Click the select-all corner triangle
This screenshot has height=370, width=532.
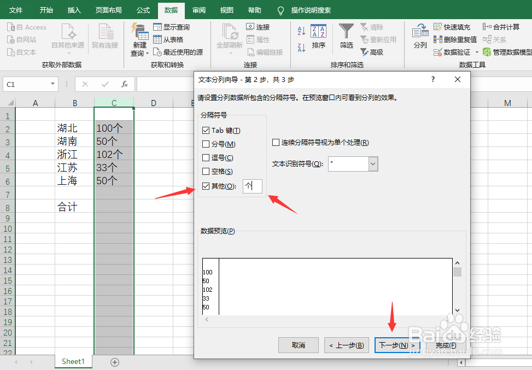coord(10,102)
